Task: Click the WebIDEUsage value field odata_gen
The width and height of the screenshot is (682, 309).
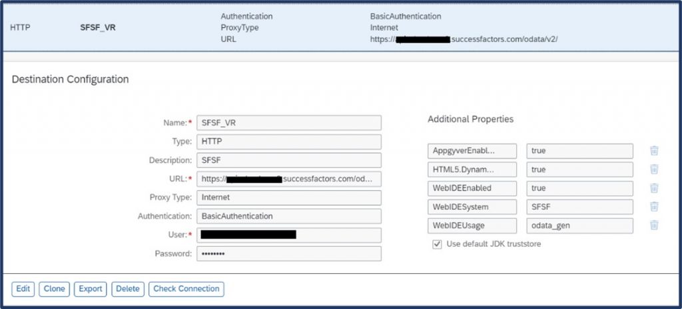Action: tap(580, 226)
